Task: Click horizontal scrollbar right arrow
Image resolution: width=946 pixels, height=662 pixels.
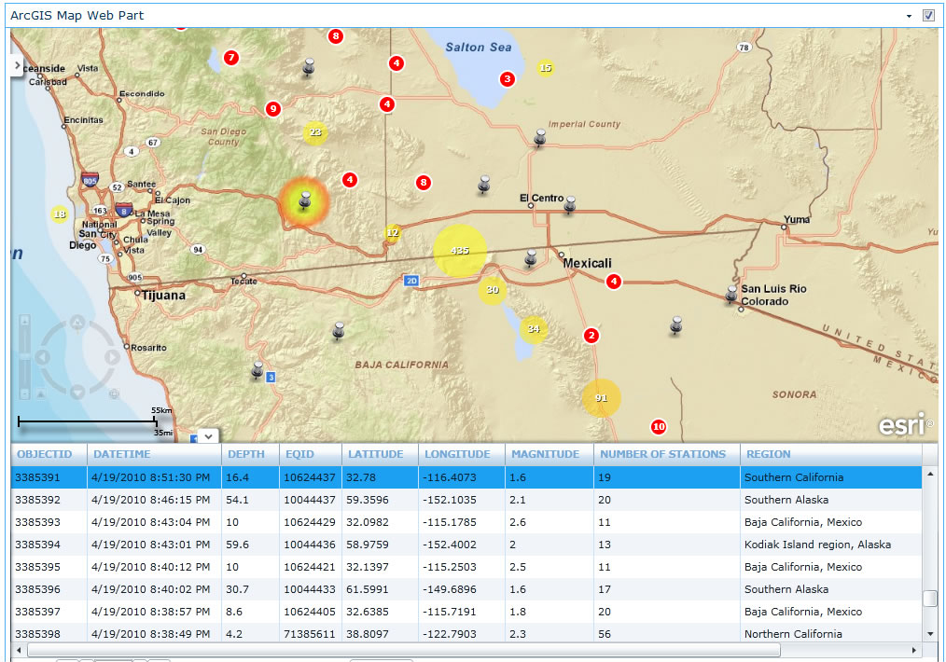Action: pyautogui.click(x=914, y=651)
